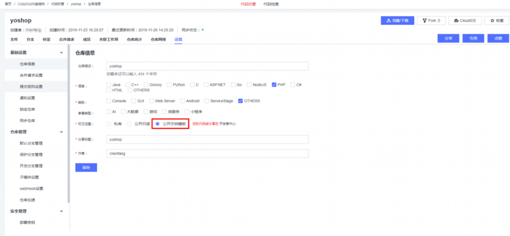The image size is (510, 236).
Task: Check the Web Server category checkbox
Action: click(x=151, y=101)
